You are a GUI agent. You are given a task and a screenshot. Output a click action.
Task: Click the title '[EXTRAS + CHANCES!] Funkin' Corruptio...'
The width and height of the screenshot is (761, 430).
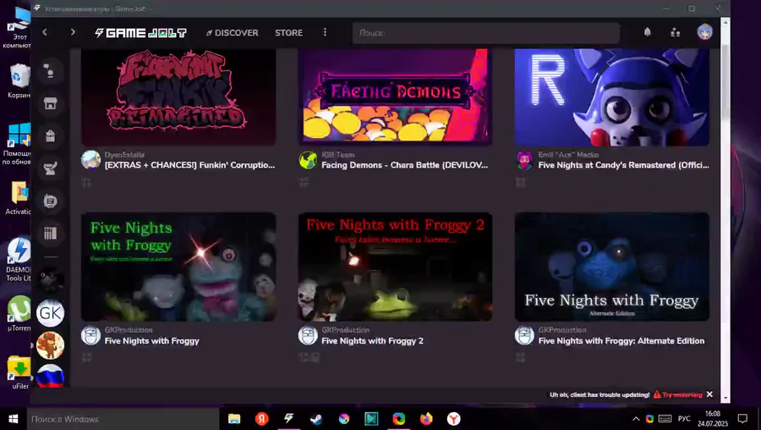coord(189,165)
